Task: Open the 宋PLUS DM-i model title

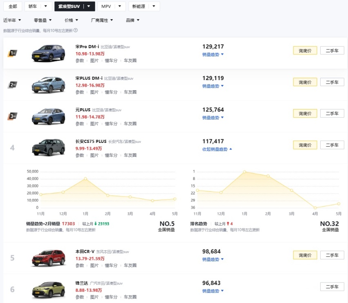Action: (x=89, y=78)
